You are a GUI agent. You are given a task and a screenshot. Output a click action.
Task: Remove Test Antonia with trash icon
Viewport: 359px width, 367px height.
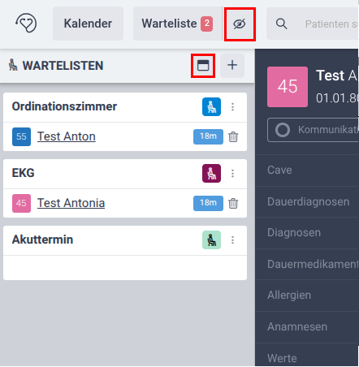[x=233, y=203]
